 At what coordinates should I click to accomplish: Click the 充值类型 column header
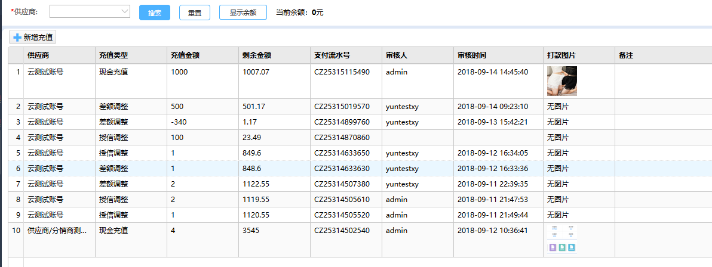pos(113,55)
